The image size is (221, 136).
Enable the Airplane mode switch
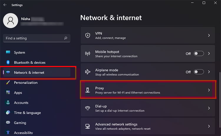(x=199, y=72)
